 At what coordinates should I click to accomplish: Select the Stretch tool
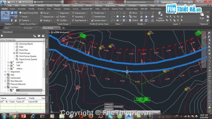[134, 20]
